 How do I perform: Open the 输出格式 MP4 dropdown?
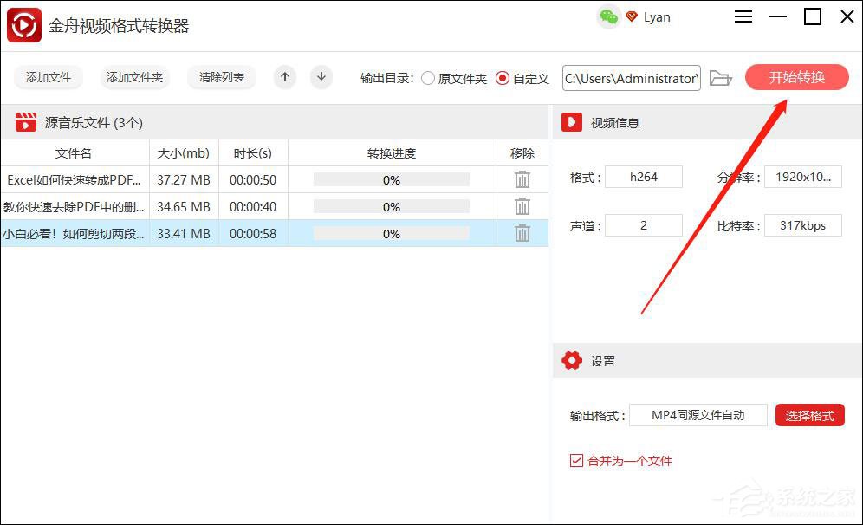(x=698, y=415)
